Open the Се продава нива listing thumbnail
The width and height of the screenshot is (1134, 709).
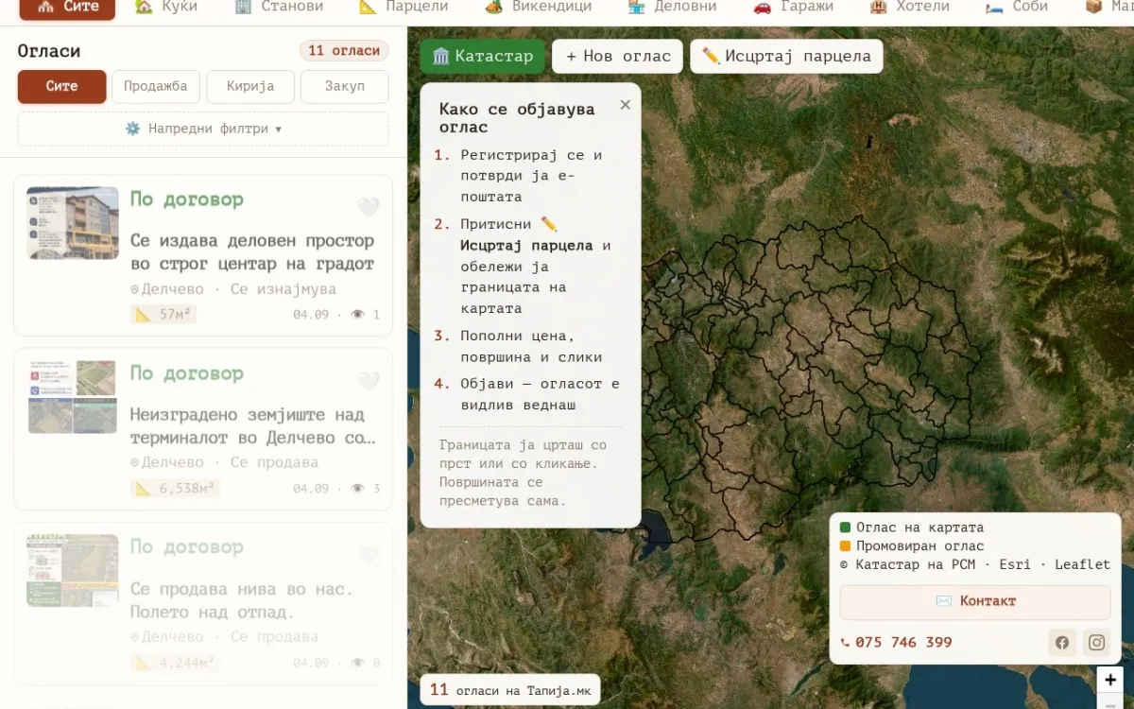73,570
